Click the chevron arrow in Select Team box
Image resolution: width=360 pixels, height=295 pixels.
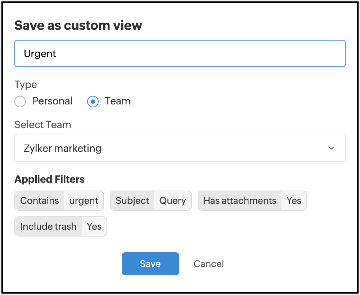point(331,148)
